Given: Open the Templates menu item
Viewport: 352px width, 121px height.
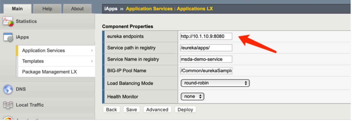Looking at the screenshot, I should click(x=33, y=61).
